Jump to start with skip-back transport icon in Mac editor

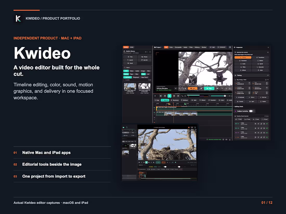click(161, 96)
